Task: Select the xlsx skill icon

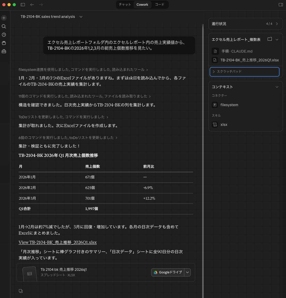Action: point(215,125)
